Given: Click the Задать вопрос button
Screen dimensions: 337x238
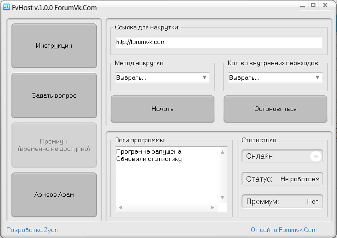Looking at the screenshot, I should pyautogui.click(x=54, y=95).
